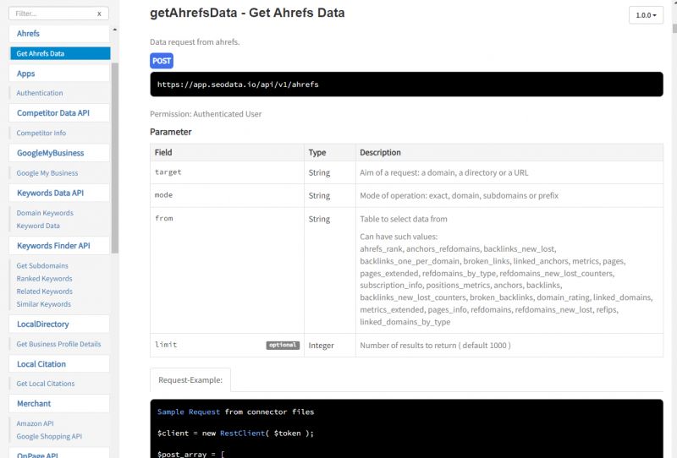This screenshot has width=677, height=458.
Task: Open Get Ahrefs Data sidebar link
Action: tap(41, 53)
